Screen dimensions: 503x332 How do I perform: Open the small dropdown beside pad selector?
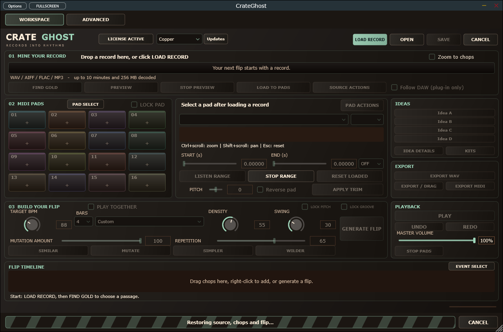click(x=367, y=119)
